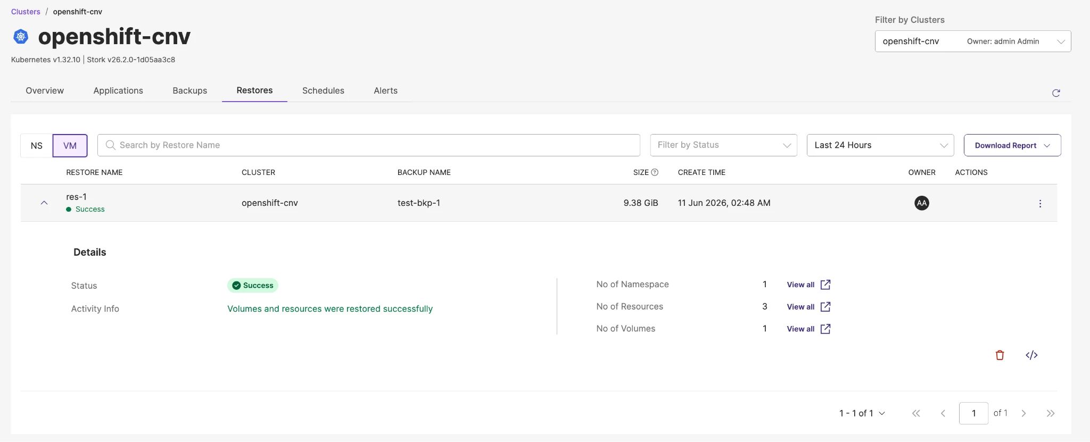Click the 9.38 GiB size value

pyautogui.click(x=641, y=203)
